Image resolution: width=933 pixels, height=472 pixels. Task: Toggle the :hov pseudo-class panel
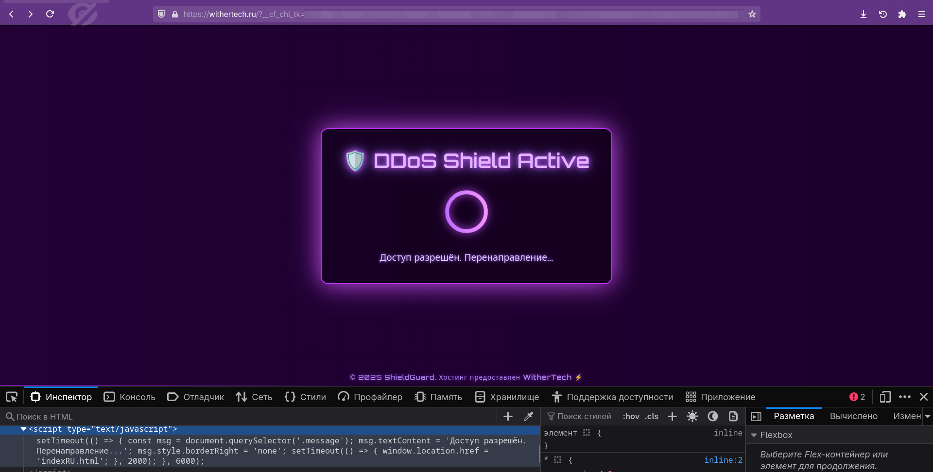631,417
